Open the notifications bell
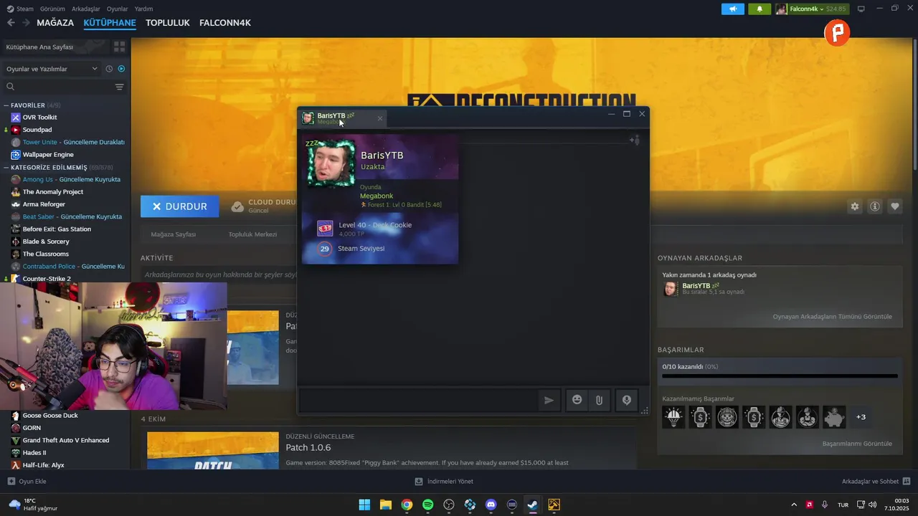This screenshot has width=918, height=516. tap(760, 9)
